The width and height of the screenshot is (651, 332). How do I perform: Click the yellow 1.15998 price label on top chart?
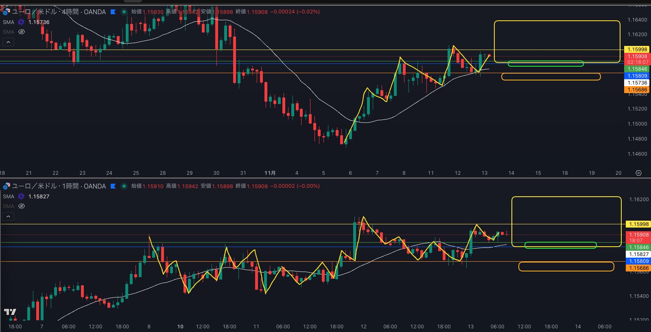[x=637, y=50]
